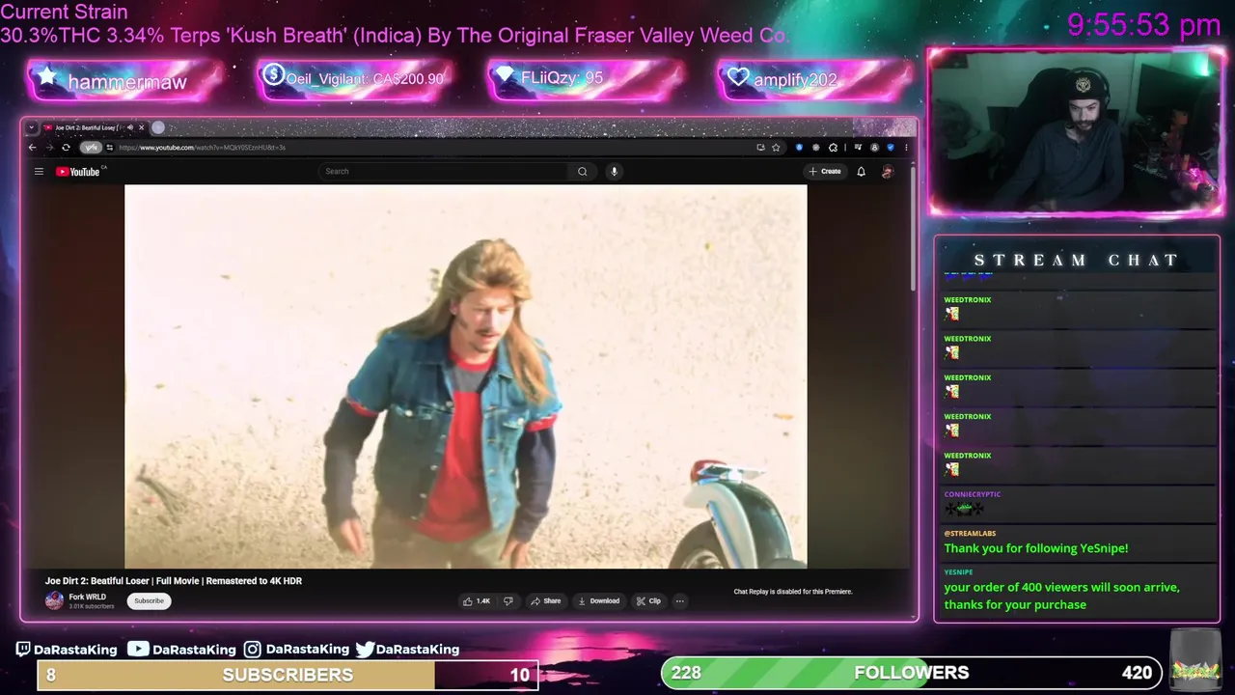Open the YouTube account avatar menu
The height and width of the screenshot is (695, 1235).
[x=888, y=172]
